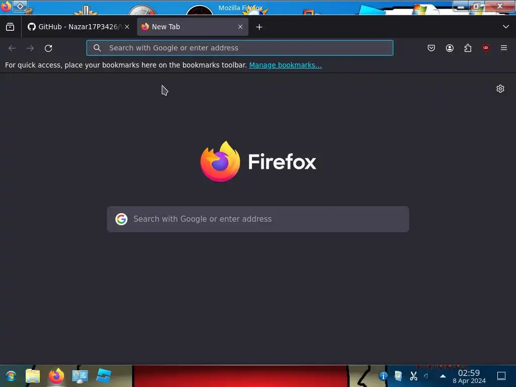Viewport: 516px width, 387px height.
Task: Open the system settings taskbar icon
Action: 80,376
